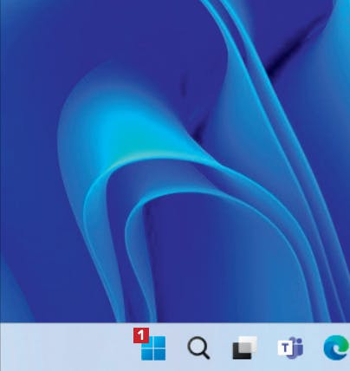This screenshot has width=350, height=371.
Task: Open the Windows Start menu
Action: pos(153,348)
